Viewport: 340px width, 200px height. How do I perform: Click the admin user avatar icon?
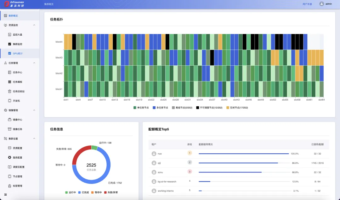click(x=321, y=4)
